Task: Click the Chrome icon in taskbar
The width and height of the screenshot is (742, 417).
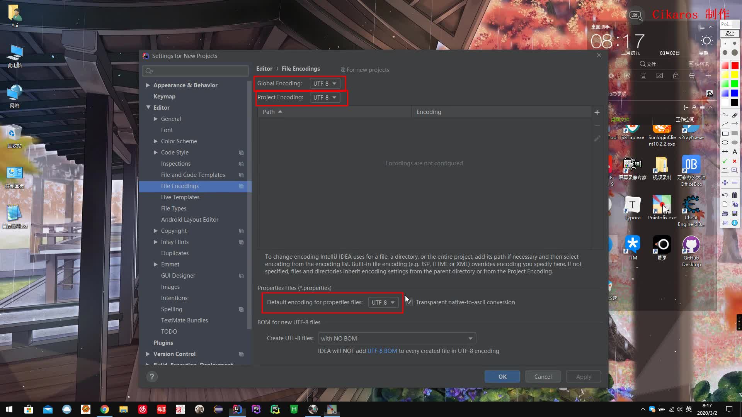Action: [x=105, y=409]
